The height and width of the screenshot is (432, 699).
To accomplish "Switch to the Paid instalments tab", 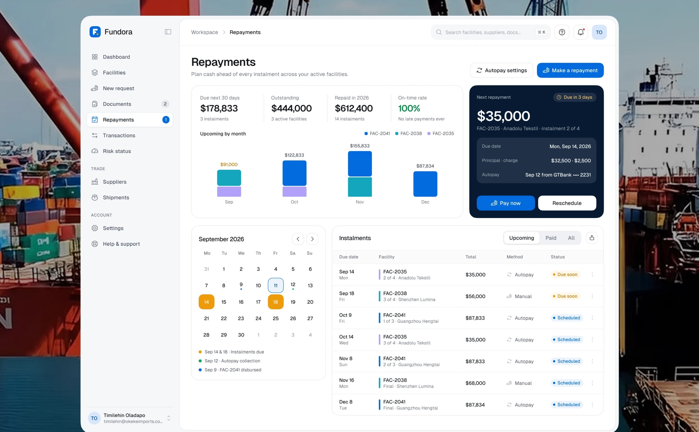I will click(x=551, y=238).
